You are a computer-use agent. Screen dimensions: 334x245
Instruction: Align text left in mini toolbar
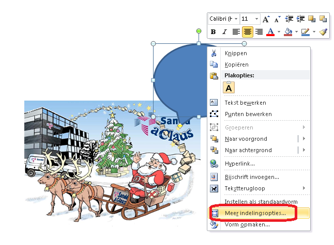coord(236,32)
